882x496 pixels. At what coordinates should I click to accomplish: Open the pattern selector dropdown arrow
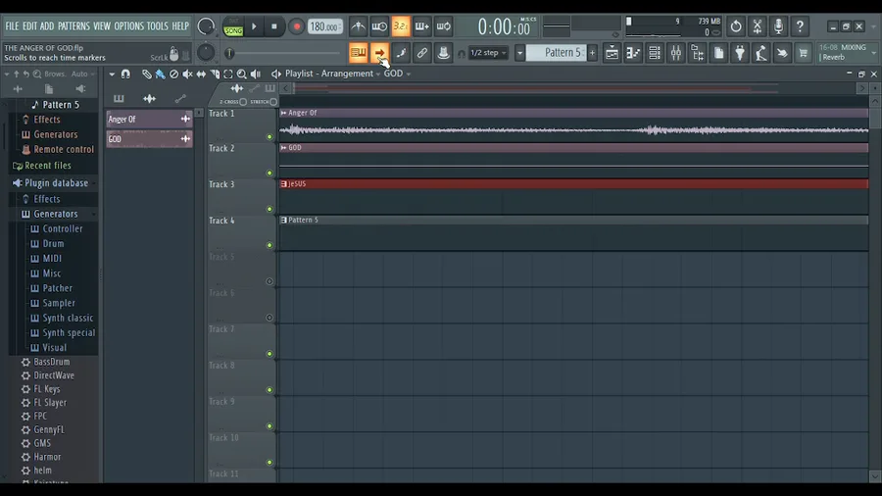[x=519, y=53]
